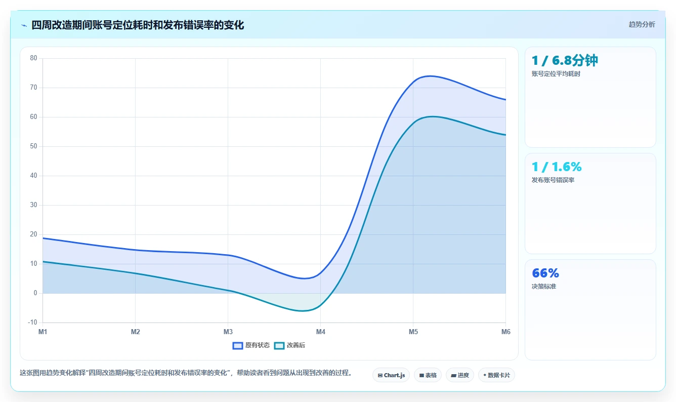Click the 50 y-axis label

click(33, 146)
